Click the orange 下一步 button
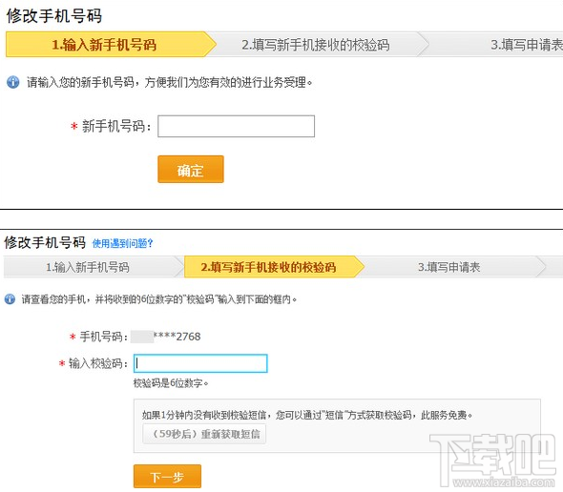 coord(167,477)
